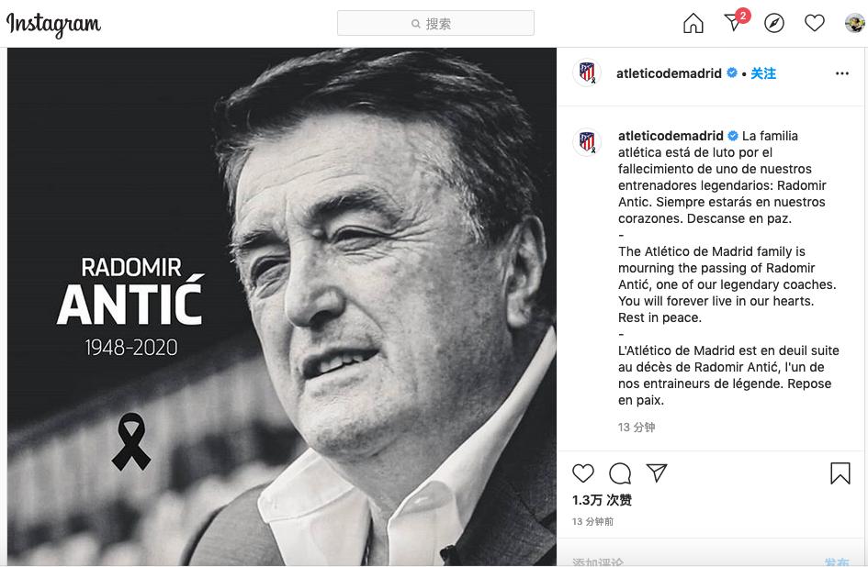Viewport: 868px width, 567px height.
Task: Toggle follow by clicking 关注
Action: (x=764, y=73)
